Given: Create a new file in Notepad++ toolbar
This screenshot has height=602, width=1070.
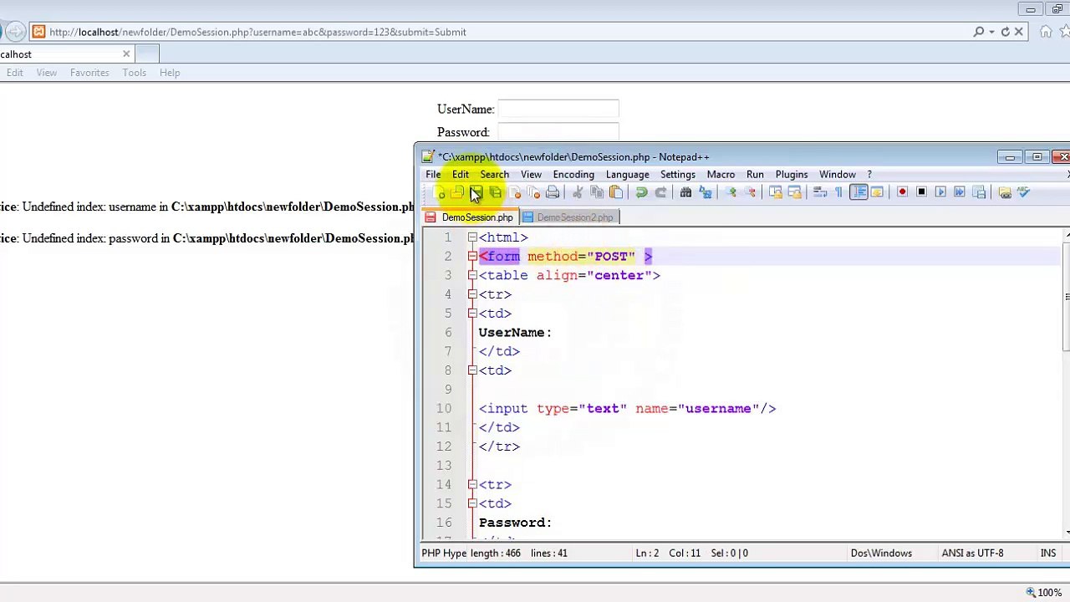Looking at the screenshot, I should 441,192.
